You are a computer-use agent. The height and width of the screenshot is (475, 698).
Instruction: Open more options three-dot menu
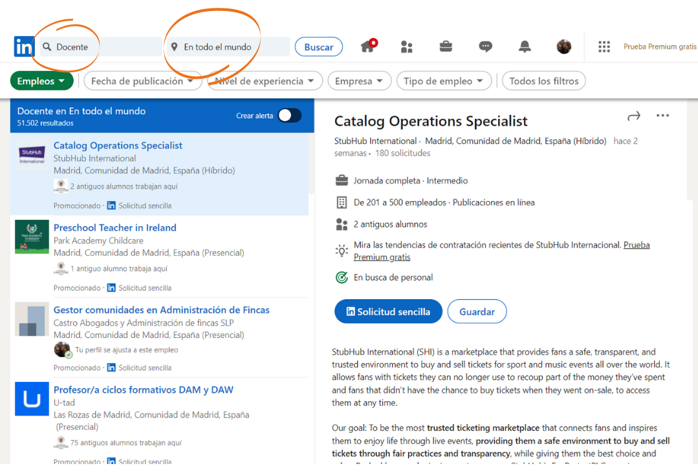pyautogui.click(x=662, y=116)
